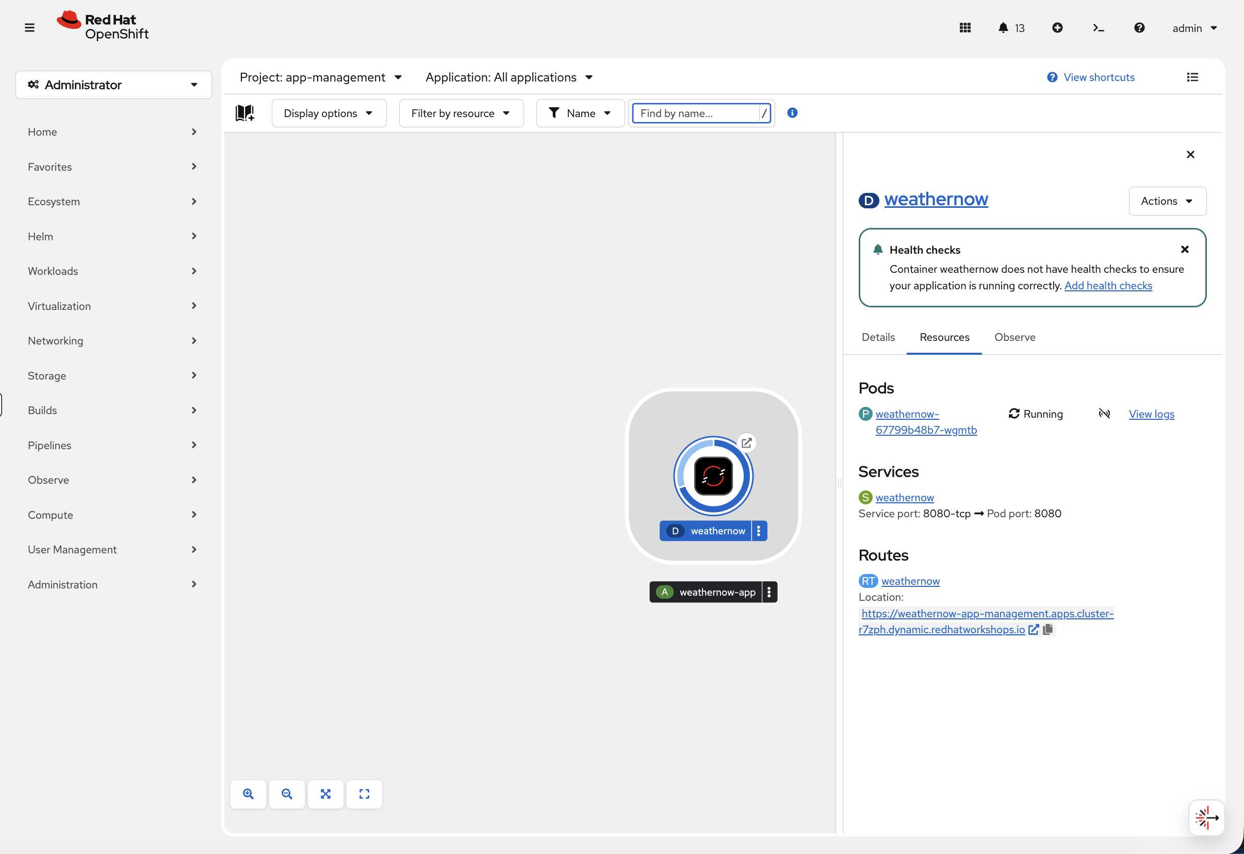The image size is (1244, 854).
Task: Switch to the Observe tab
Action: click(x=1014, y=337)
